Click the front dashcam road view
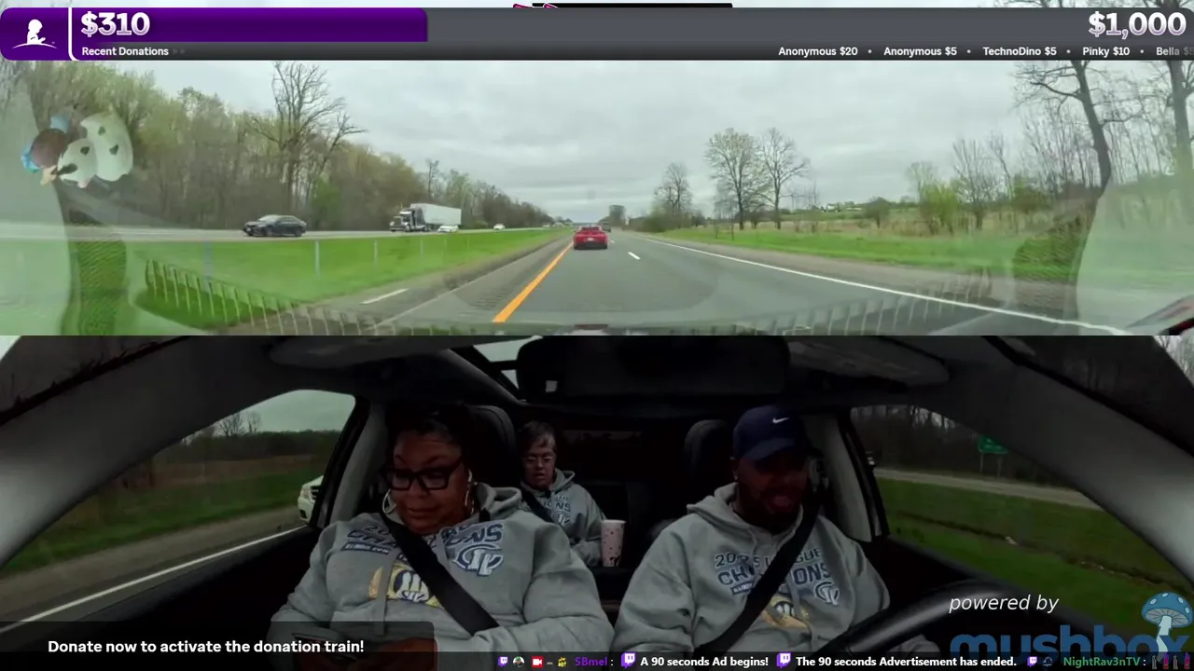The height and width of the screenshot is (671, 1194). pyautogui.click(x=597, y=198)
